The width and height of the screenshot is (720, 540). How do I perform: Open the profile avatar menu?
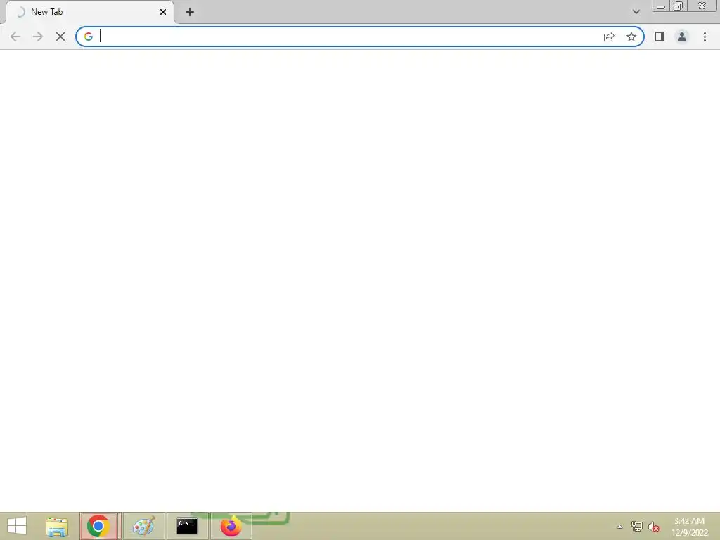pos(682,37)
